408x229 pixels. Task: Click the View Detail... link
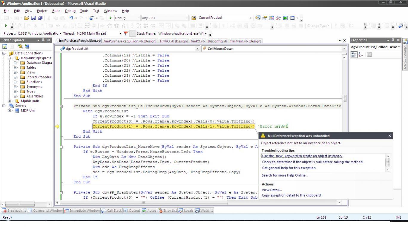point(272,190)
